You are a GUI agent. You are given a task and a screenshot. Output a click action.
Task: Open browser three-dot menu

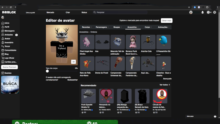217,7
